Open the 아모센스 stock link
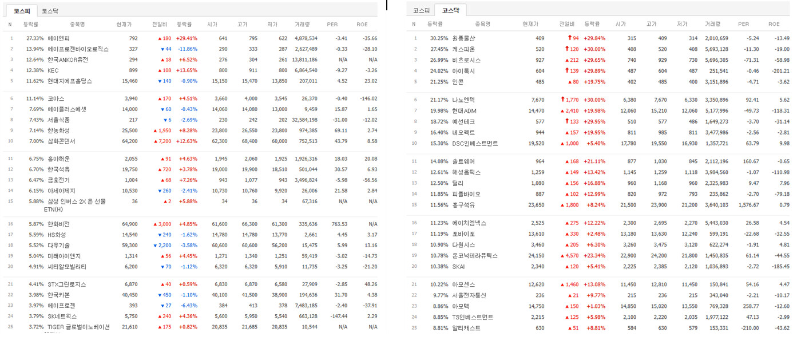Screen dimensions: 797x364 click(463, 284)
